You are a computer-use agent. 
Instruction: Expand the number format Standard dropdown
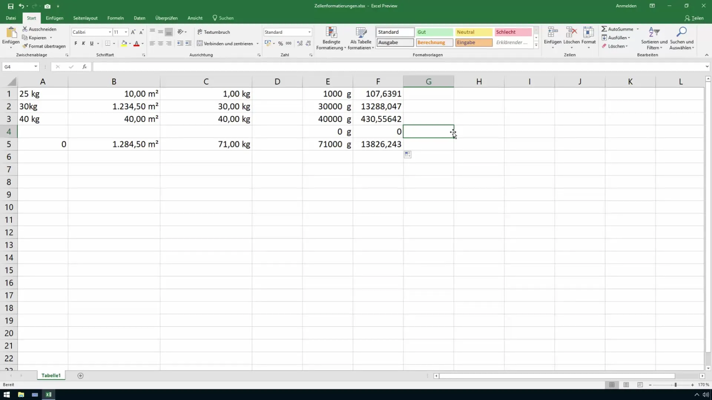[309, 32]
